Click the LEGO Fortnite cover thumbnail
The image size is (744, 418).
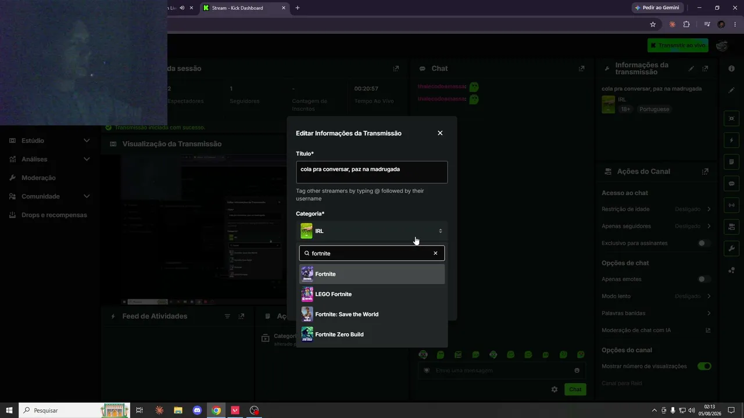point(307,294)
